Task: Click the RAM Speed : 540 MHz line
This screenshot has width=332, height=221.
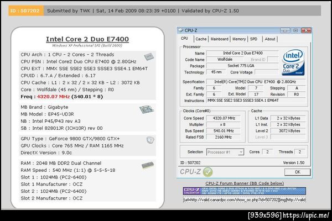Action: pos(68,170)
